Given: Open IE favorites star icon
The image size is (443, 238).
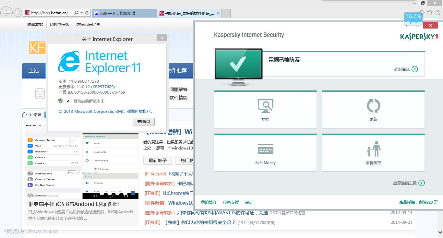Looking at the screenshot, I should coord(430,12).
